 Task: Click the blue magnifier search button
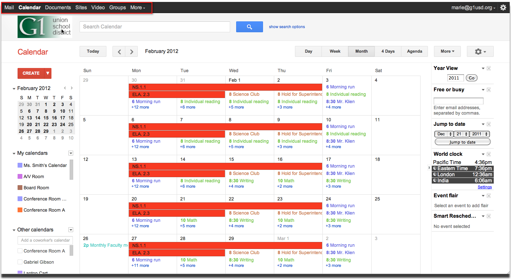point(249,27)
